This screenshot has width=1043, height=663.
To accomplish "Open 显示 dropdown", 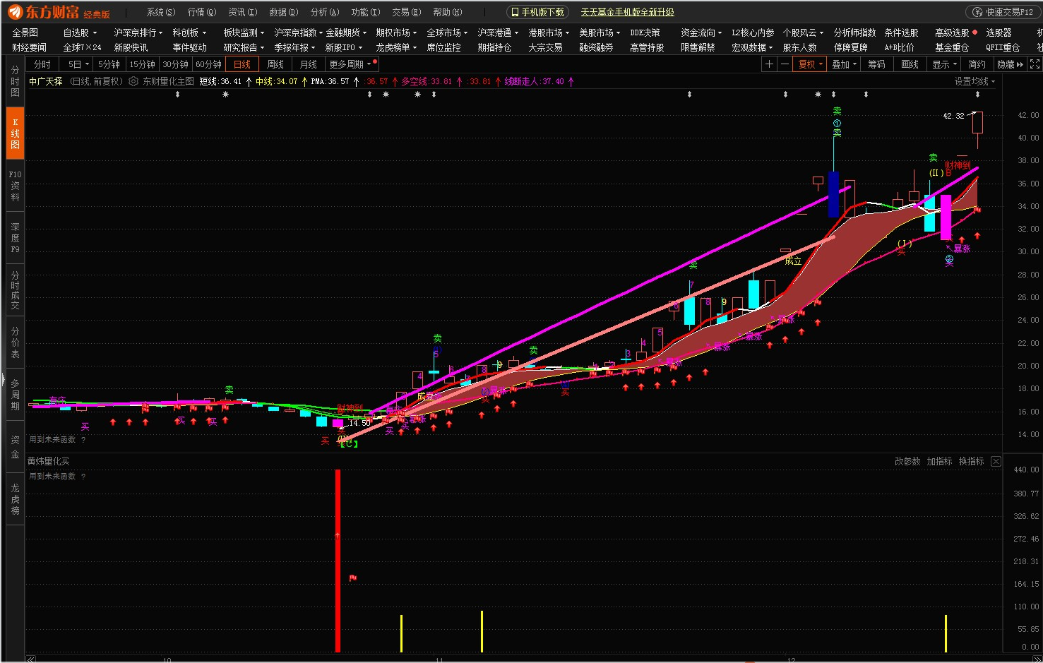I will (x=943, y=64).
